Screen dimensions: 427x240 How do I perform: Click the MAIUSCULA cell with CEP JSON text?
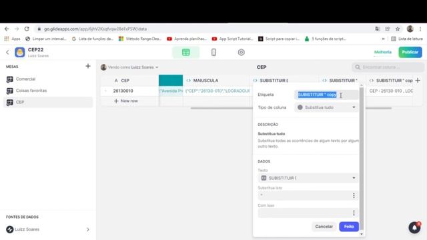(216, 91)
